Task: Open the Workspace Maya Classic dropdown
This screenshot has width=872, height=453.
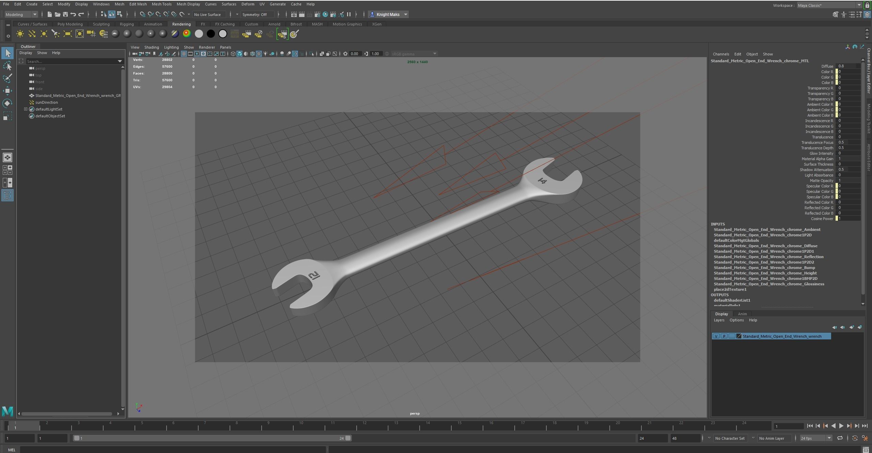Action: pyautogui.click(x=829, y=5)
